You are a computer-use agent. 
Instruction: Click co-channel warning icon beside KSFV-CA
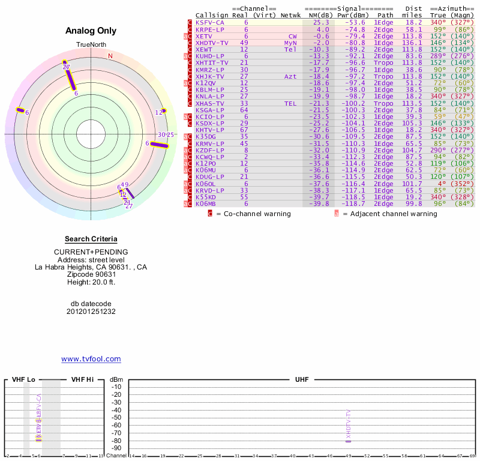tap(190, 23)
